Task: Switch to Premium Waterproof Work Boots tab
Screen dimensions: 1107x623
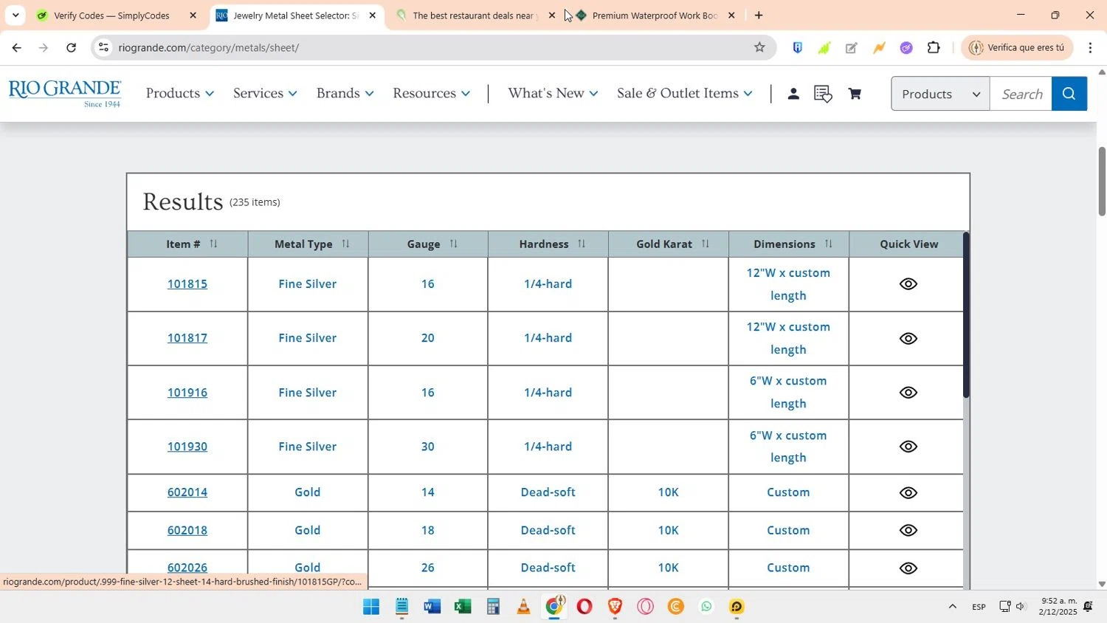Action: pos(653,16)
